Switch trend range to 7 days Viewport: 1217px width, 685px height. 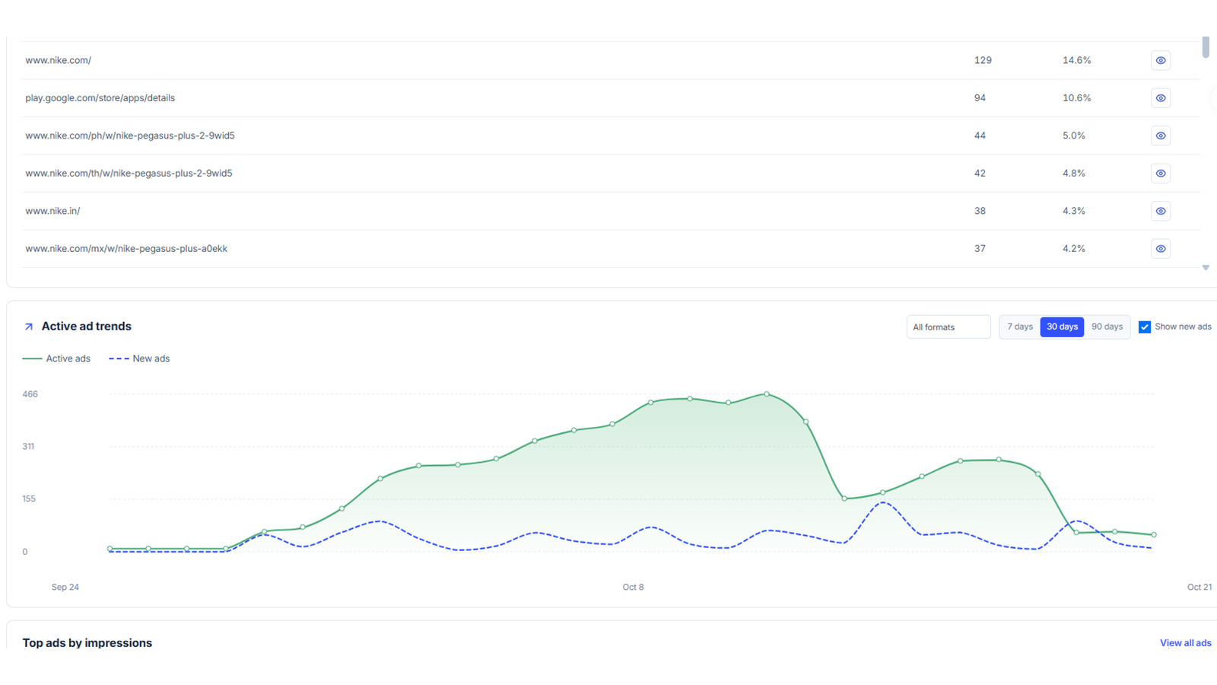(1020, 327)
